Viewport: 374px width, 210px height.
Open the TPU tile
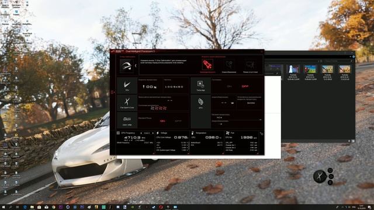127,86
